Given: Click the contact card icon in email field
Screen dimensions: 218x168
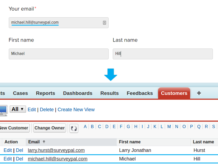Looking at the screenshot, I should 104,23.
